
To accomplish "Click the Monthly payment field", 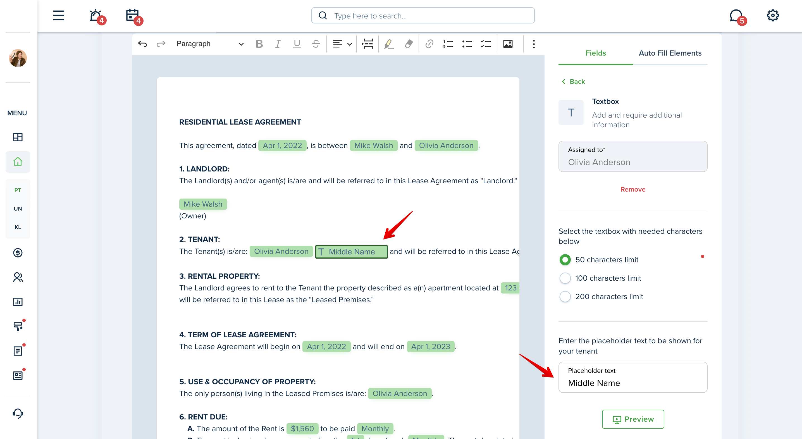I will click(x=375, y=428).
